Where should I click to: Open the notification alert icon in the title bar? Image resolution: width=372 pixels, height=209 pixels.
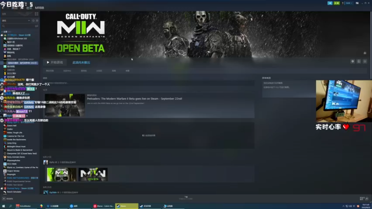coord(343,3)
